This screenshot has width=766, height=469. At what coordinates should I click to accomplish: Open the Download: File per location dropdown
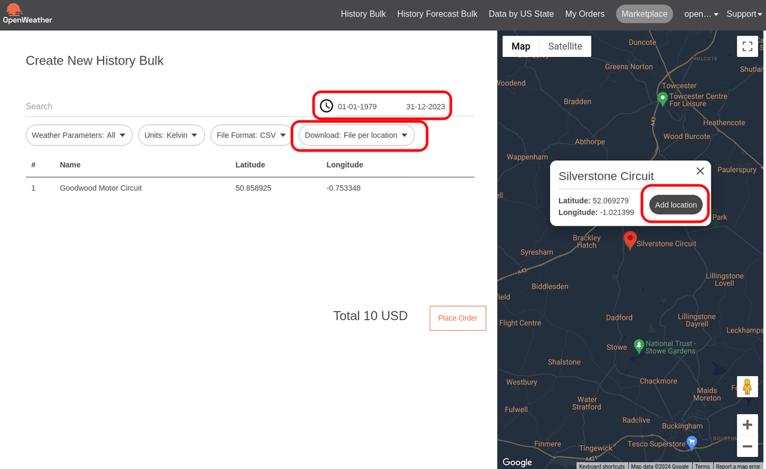coord(357,135)
